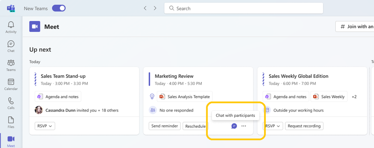Screen dimensions: 374x148
Task: Click the 'Today · 6:00 PM - 7:00 PM' time
Action: pyautogui.click(x=292, y=84)
